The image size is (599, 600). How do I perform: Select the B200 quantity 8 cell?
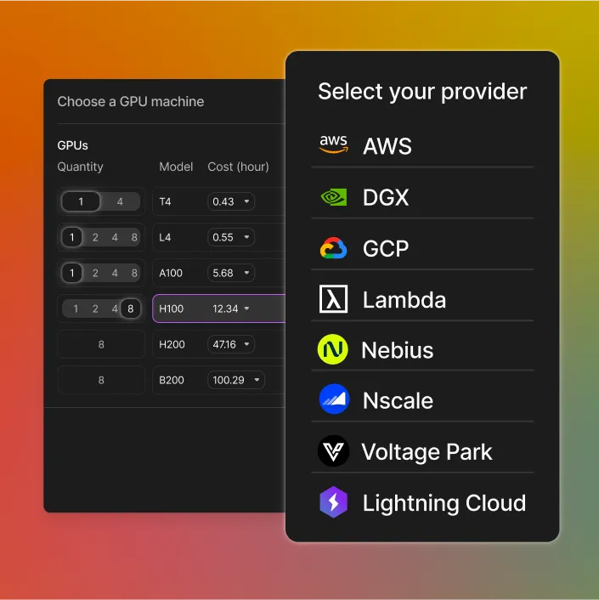(101, 380)
